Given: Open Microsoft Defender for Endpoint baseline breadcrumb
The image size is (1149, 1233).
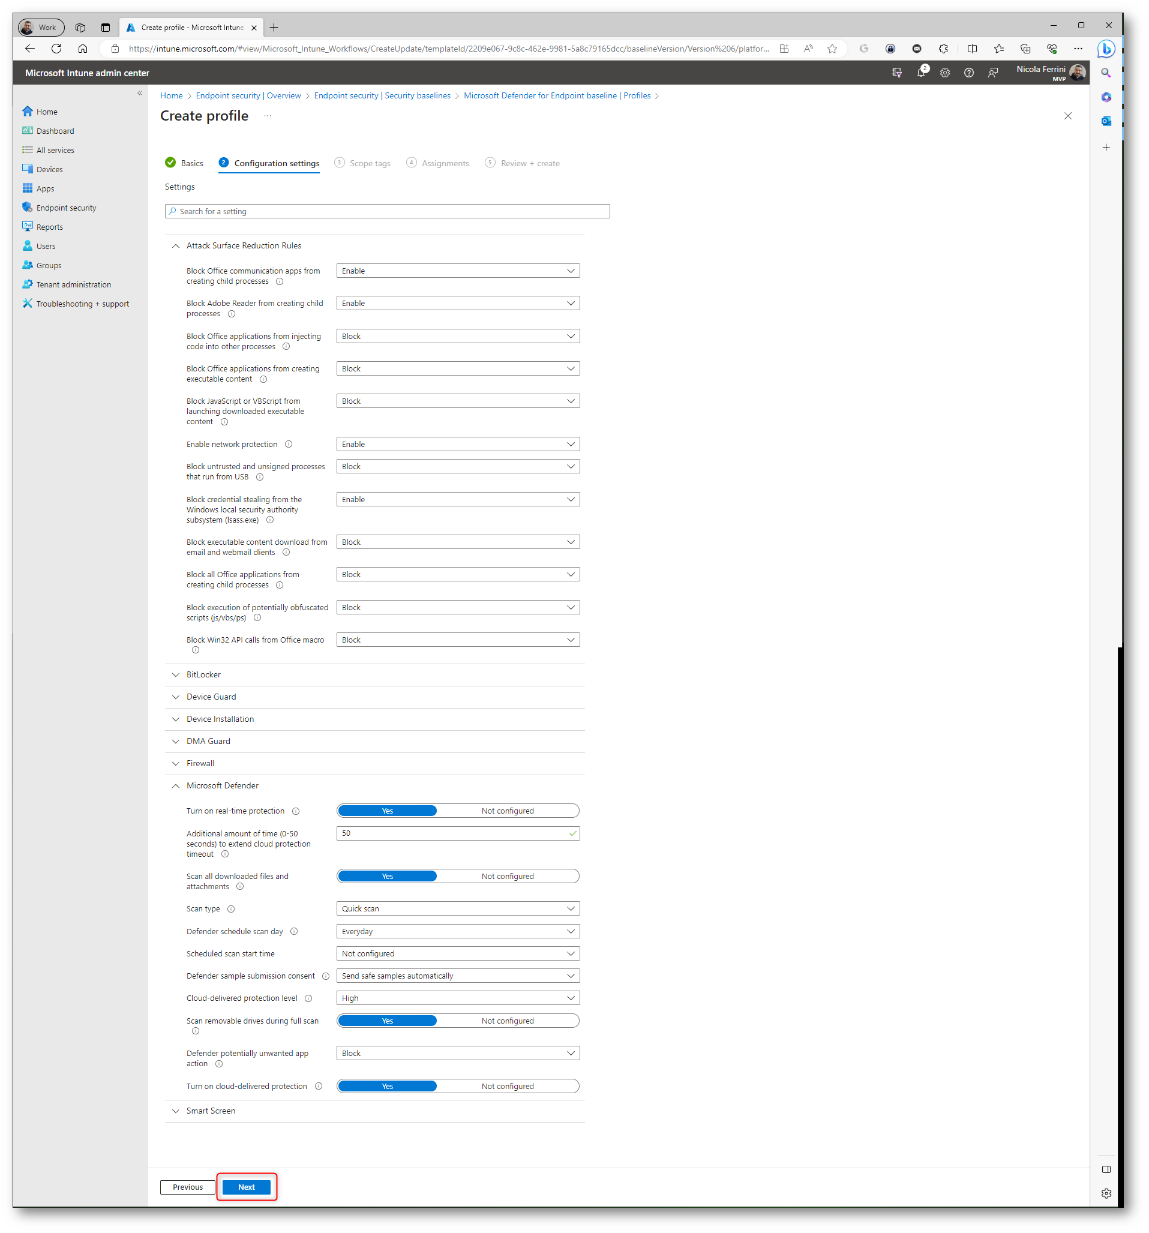Looking at the screenshot, I should (x=557, y=95).
